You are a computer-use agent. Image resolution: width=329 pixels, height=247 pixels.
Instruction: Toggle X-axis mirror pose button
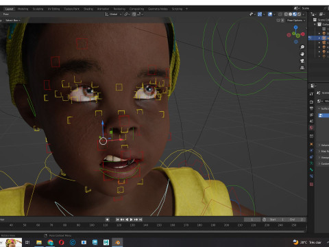pos(282,21)
